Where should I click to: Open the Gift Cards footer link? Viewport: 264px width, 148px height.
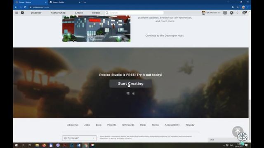pos(128,125)
